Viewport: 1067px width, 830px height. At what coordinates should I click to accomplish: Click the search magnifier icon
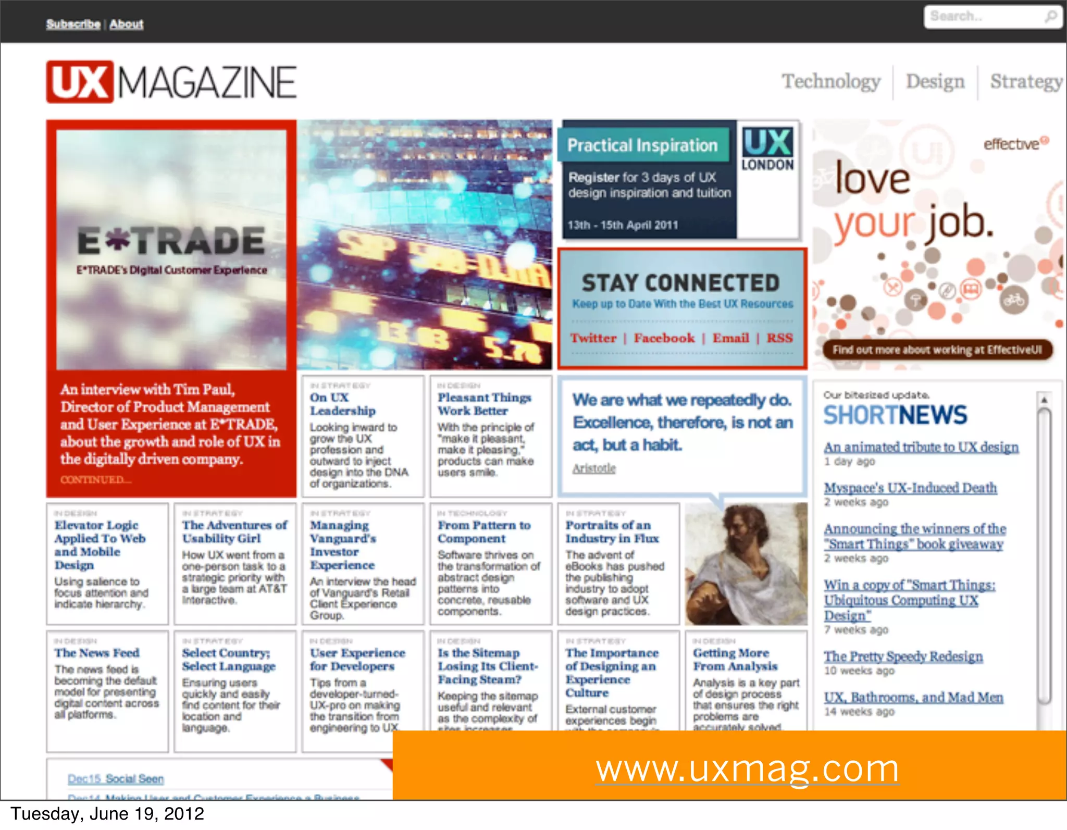pyautogui.click(x=1051, y=17)
